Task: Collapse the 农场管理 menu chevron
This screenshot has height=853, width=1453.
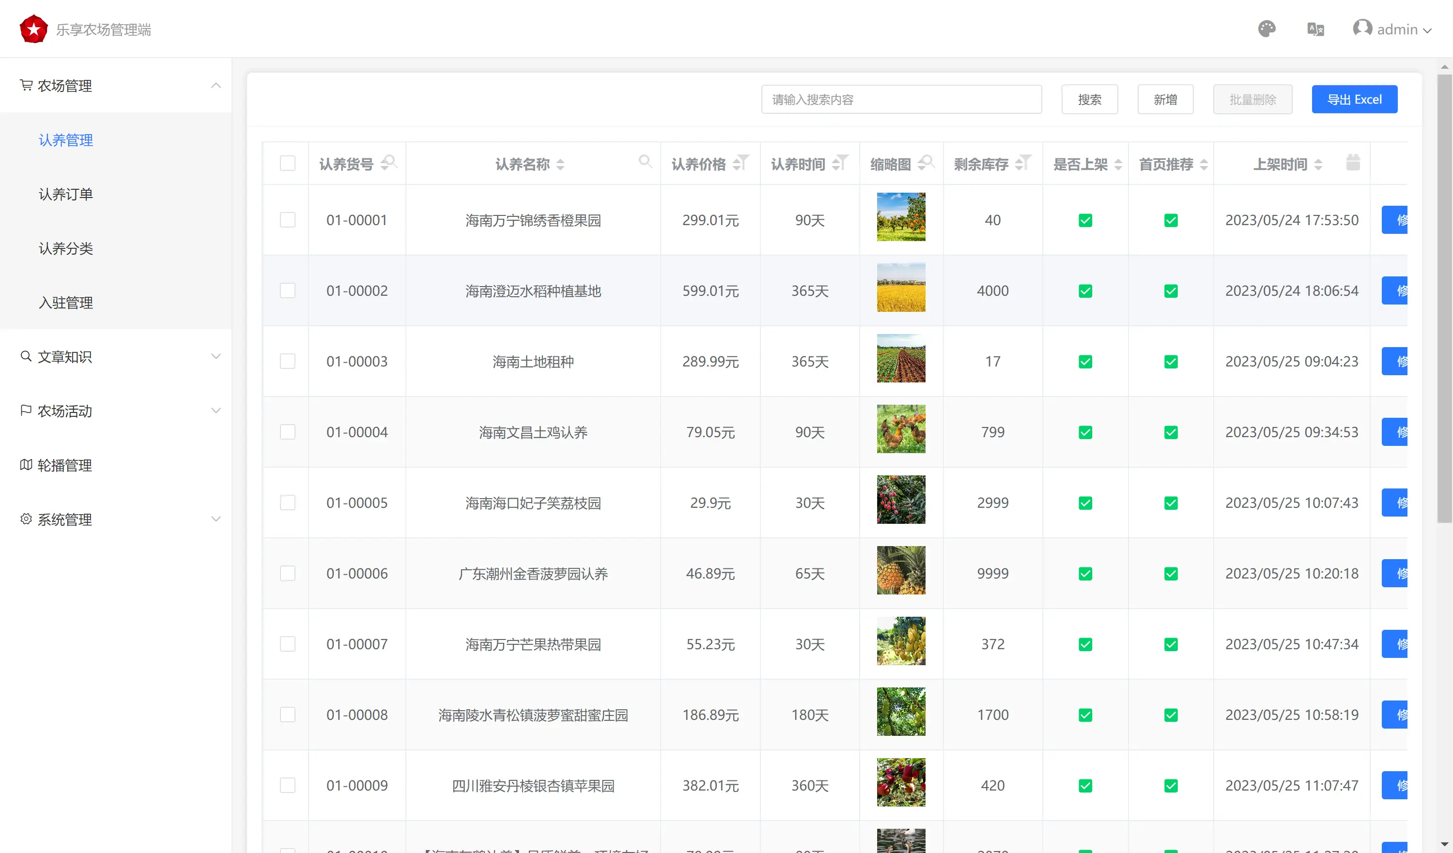Action: point(216,85)
